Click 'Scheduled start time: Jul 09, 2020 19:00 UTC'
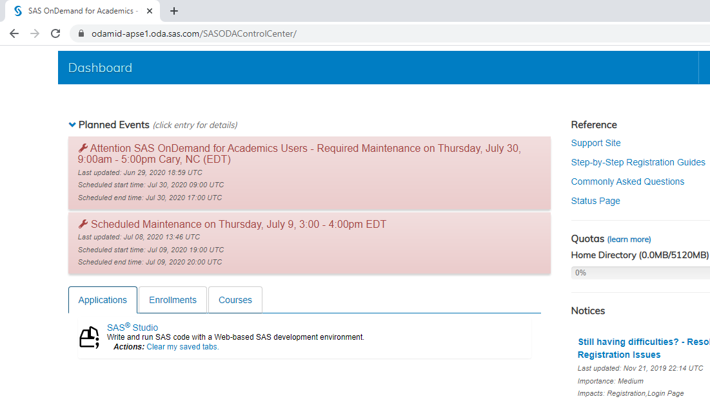710x399 pixels. tap(151, 250)
